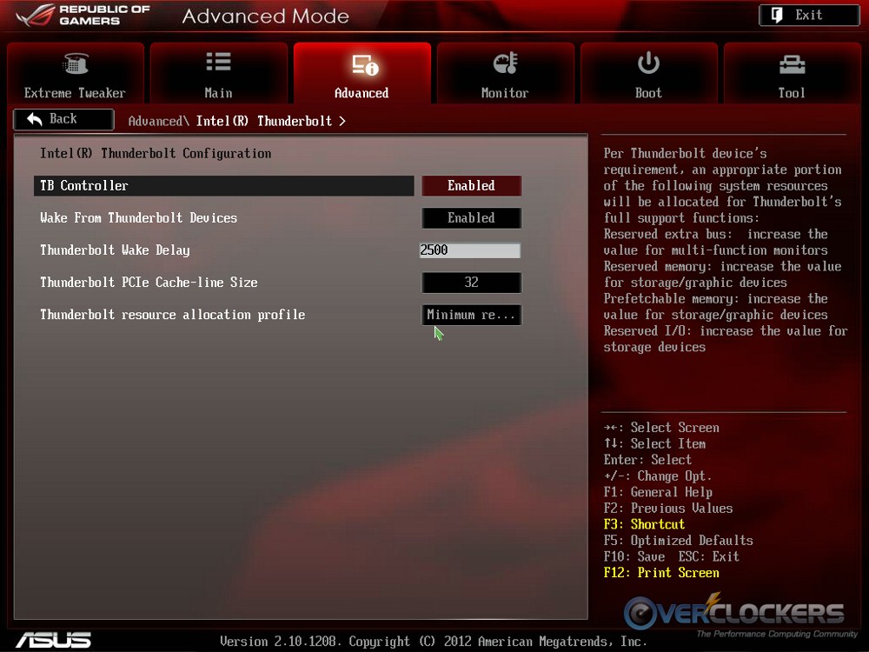Click the Back arrow icon
Screen dimensions: 869x652
pyautogui.click(x=35, y=119)
